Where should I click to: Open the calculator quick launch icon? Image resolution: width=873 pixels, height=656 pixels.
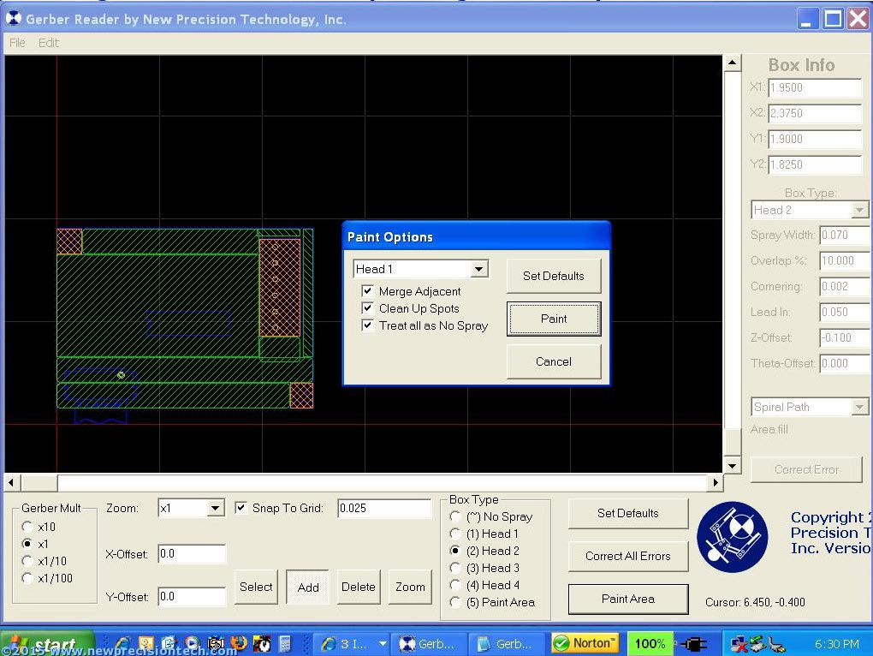click(x=285, y=644)
